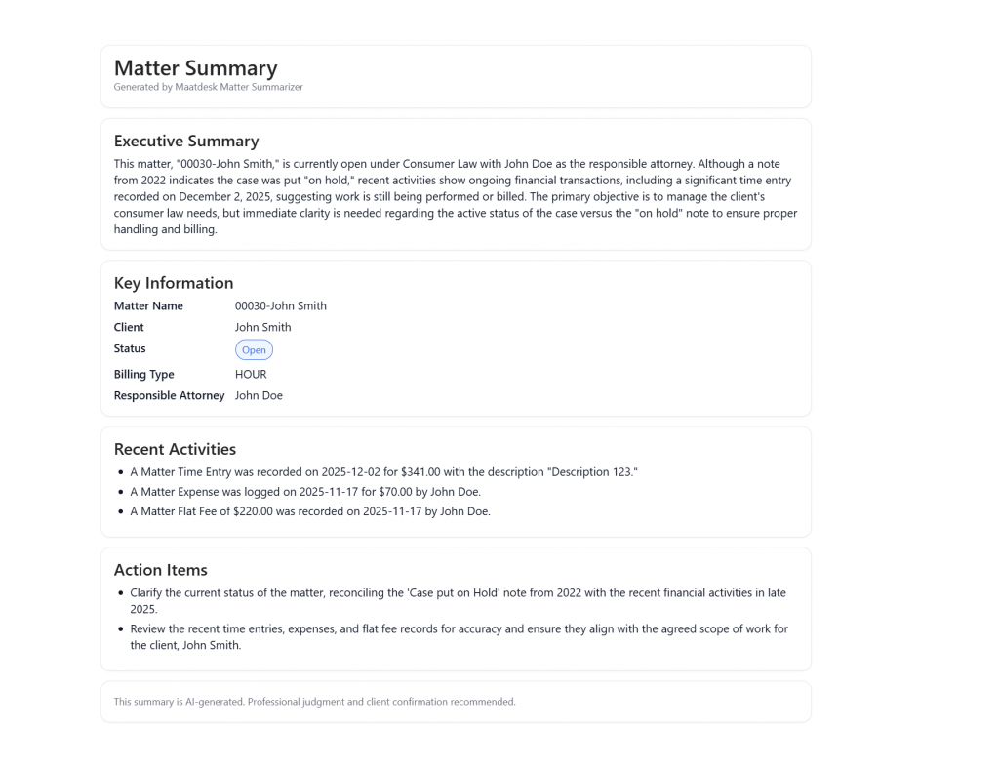Click the "Open" status badge
Screen dimensions: 999x770
pos(254,349)
